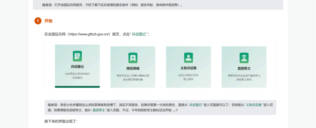Click the text 应征公民进行征兵
This screenshot has height=128, width=316.
coord(188,75)
